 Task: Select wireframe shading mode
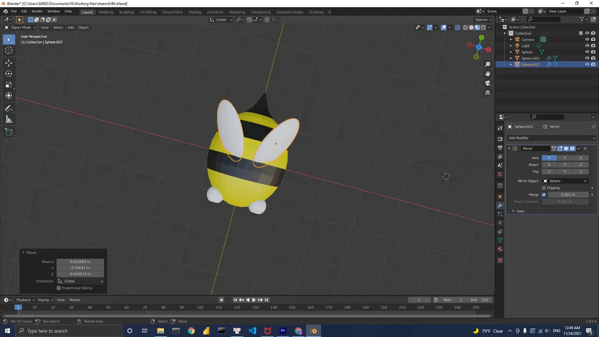tap(465, 27)
